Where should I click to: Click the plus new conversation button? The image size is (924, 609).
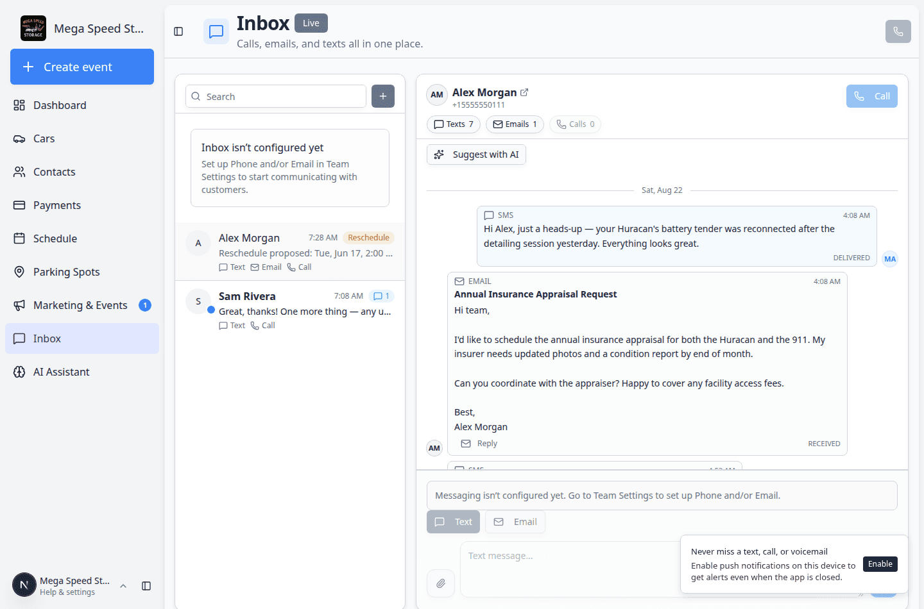point(383,96)
